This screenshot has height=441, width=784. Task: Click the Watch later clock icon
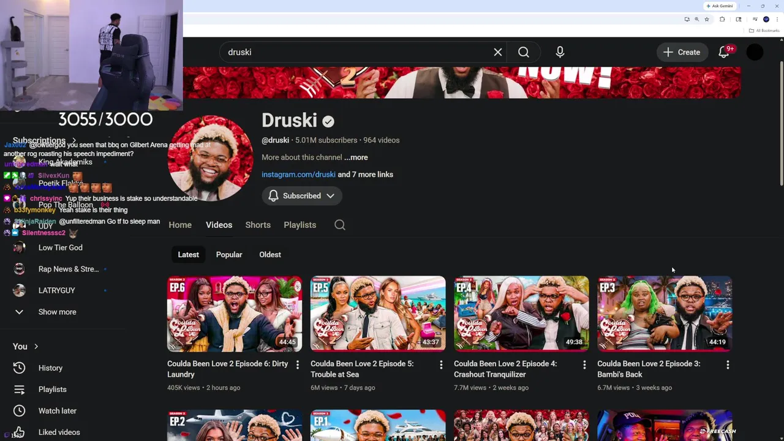[19, 411]
